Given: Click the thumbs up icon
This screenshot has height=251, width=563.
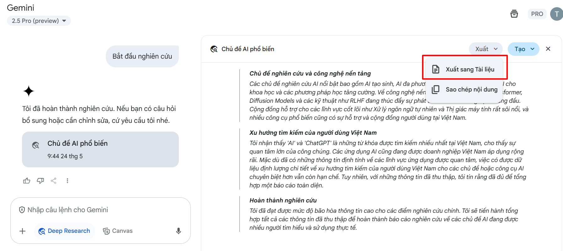Looking at the screenshot, I should (x=27, y=181).
